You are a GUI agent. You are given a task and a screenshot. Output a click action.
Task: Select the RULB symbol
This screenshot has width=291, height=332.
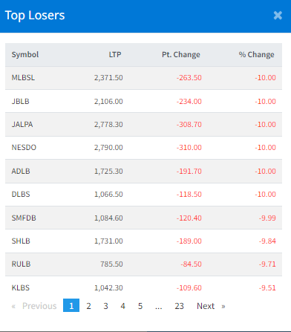pos(21,264)
